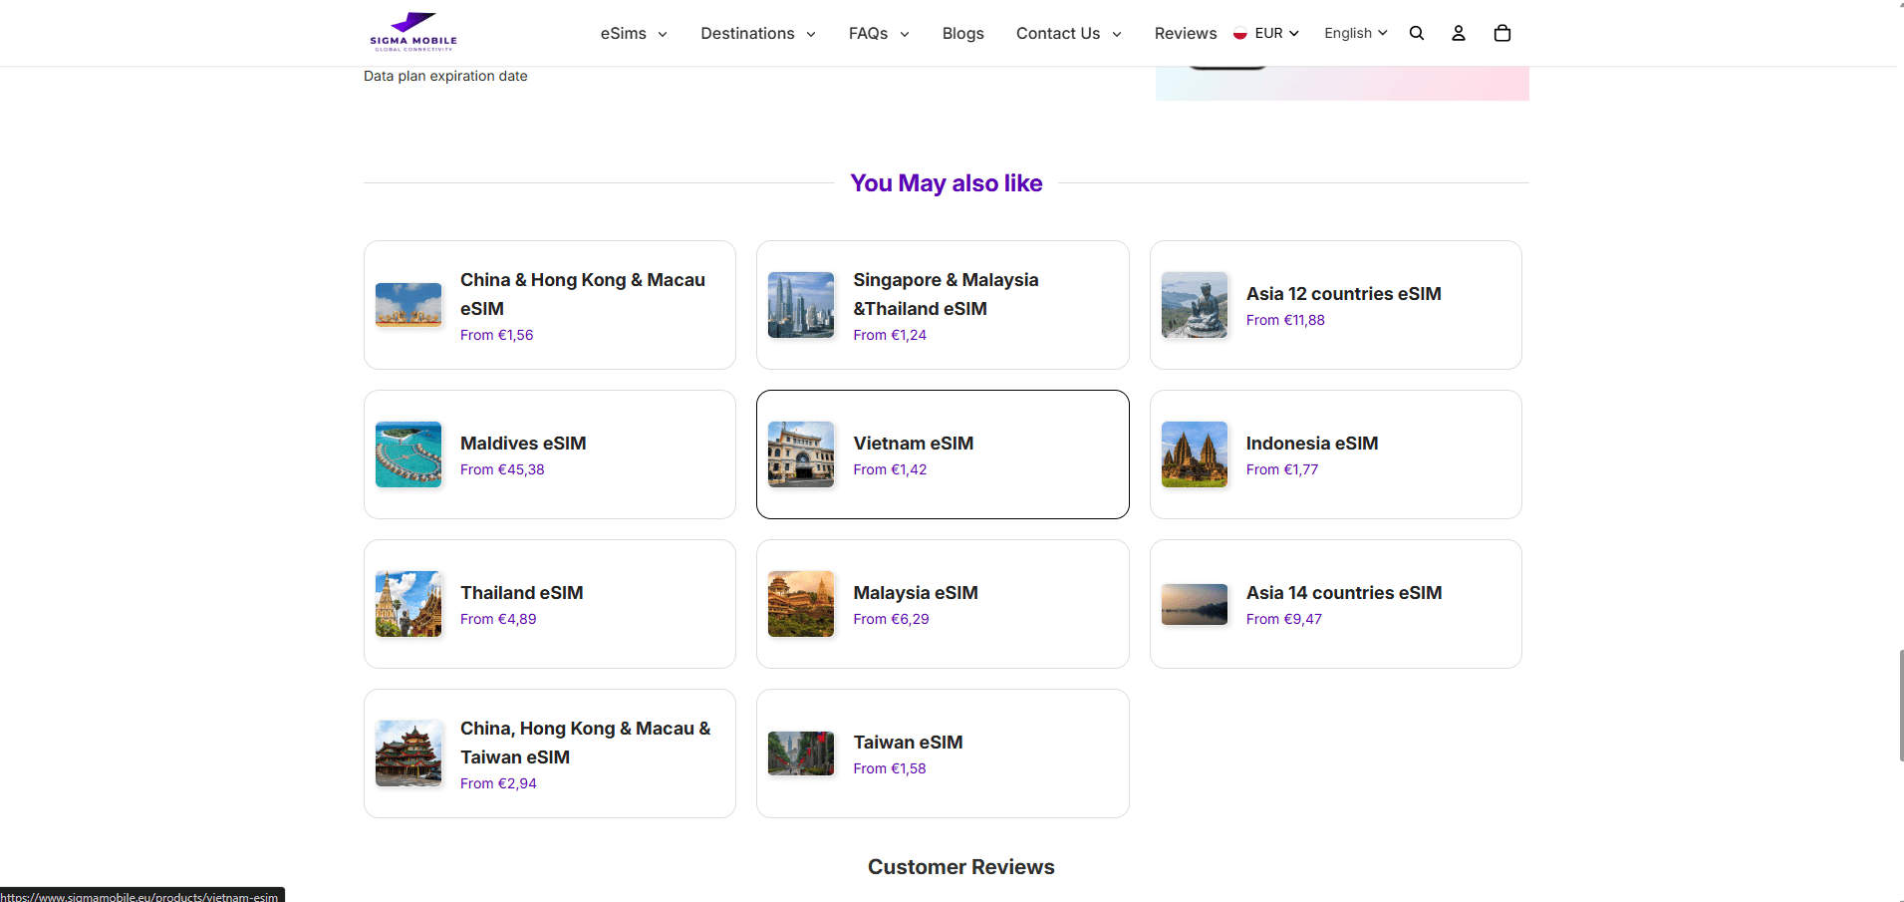1904x902 pixels.
Task: Expand the eSims dropdown menu
Action: 634,33
